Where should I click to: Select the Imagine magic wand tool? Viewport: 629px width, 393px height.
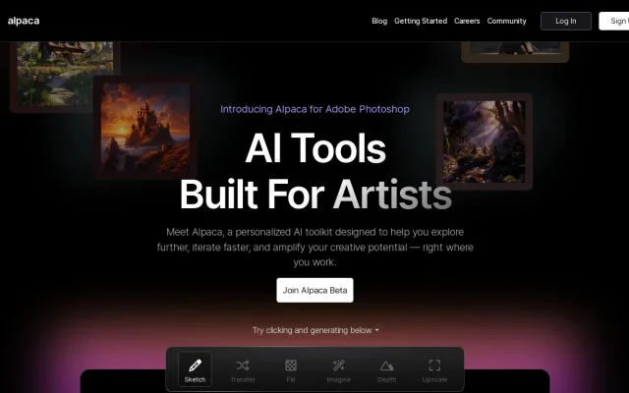tap(338, 369)
